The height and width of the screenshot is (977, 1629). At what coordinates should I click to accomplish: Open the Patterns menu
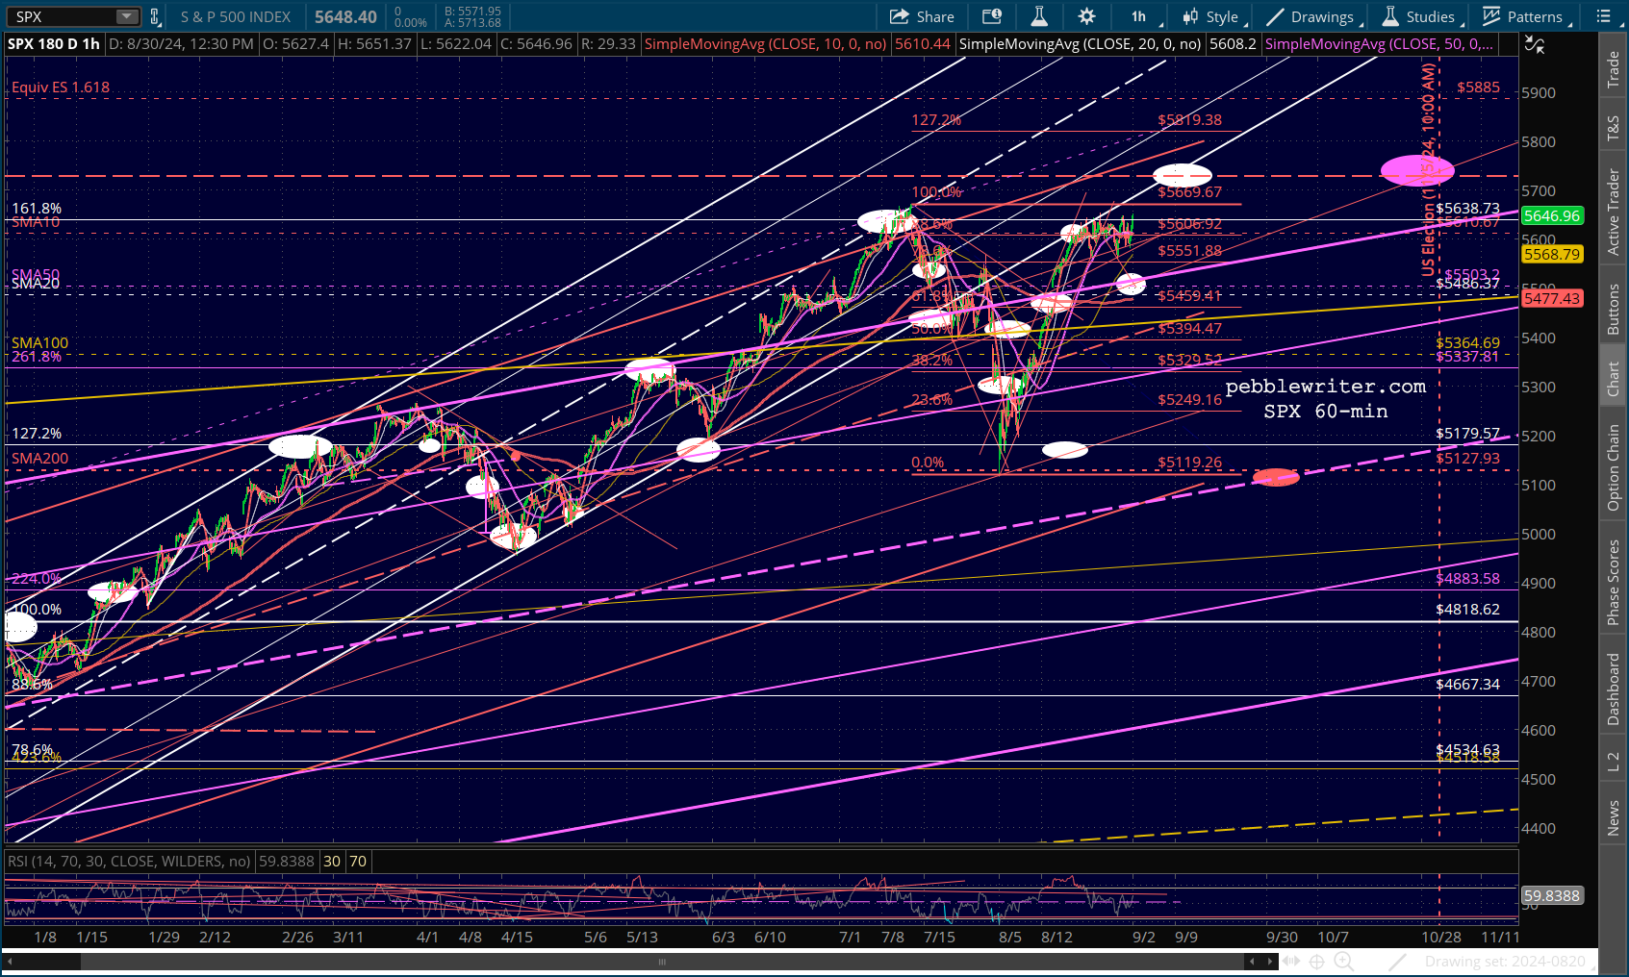[x=1527, y=16]
